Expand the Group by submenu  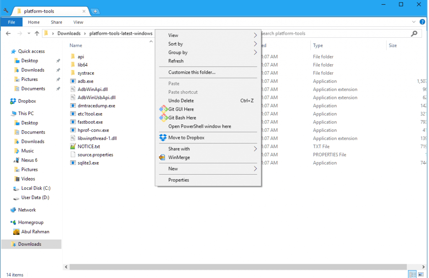click(208, 52)
